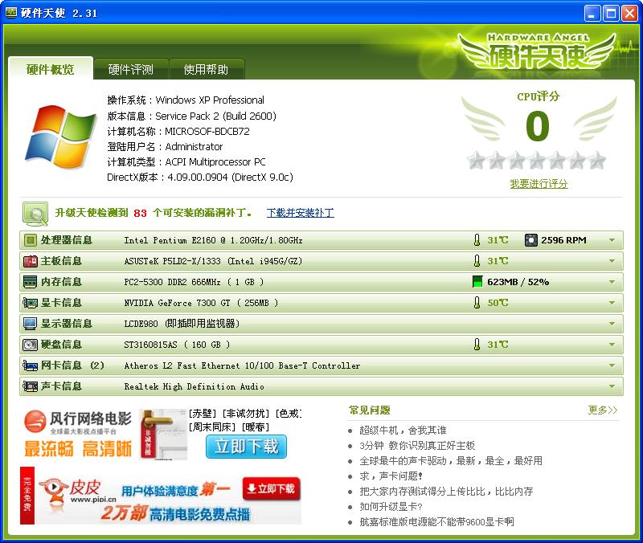Screen dimensions: 643x543
Task: Click the CPU评分 score number 0
Action: point(538,126)
